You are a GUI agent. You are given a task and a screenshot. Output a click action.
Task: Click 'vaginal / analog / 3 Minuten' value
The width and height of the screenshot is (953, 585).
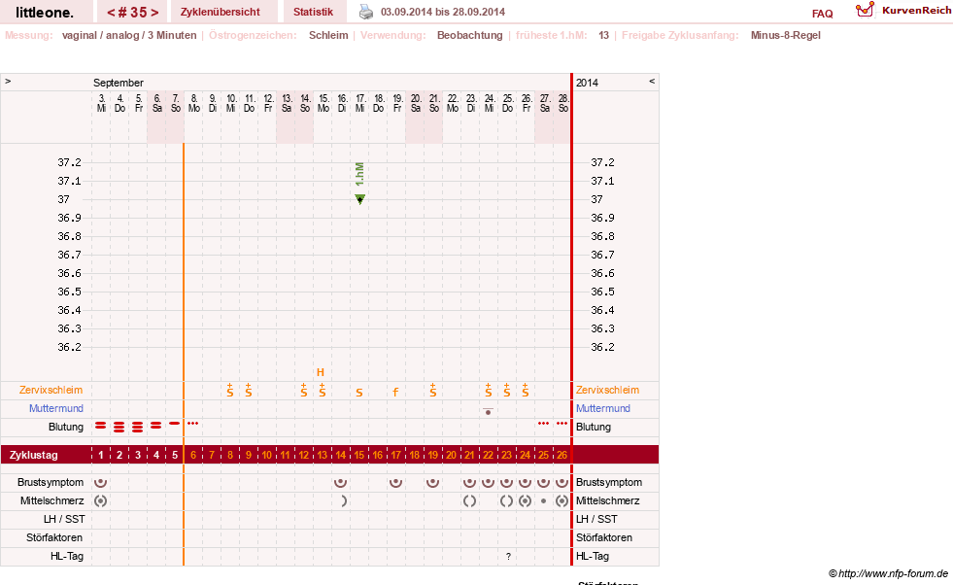(x=129, y=35)
